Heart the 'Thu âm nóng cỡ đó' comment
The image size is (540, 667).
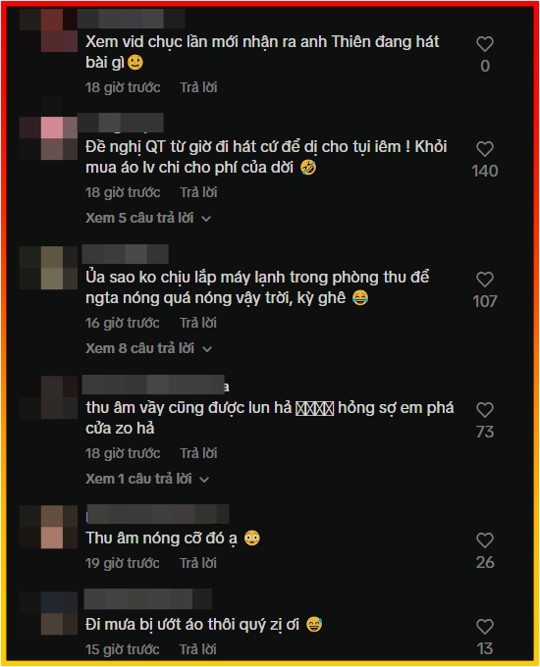tap(485, 540)
